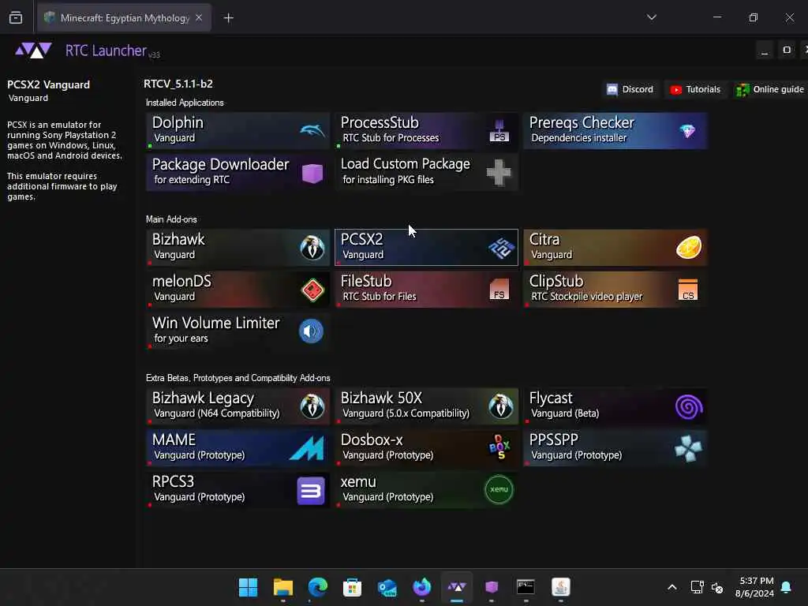Show hidden system tray icons
Viewport: 808px width, 606px height.
[672, 587]
